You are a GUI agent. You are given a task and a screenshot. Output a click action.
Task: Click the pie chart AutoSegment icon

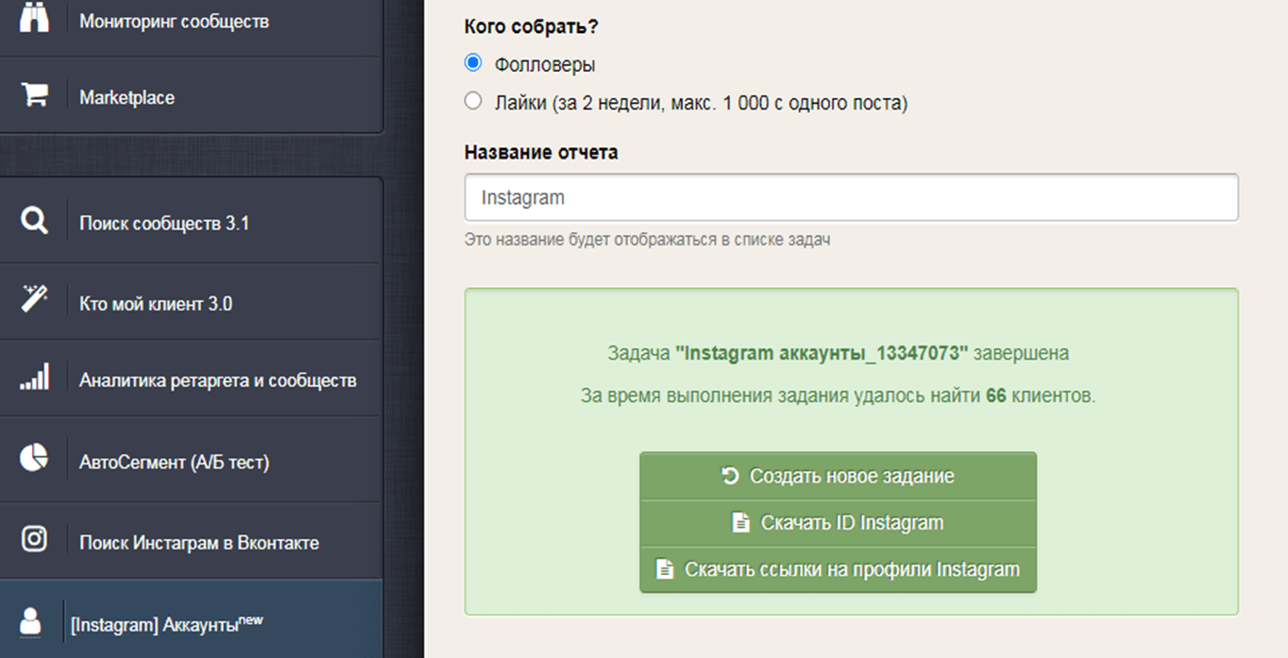34,458
